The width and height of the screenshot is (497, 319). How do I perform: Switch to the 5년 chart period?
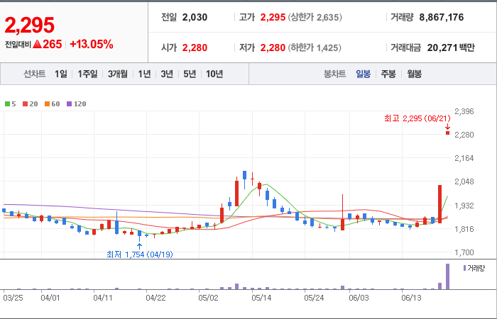pos(190,74)
